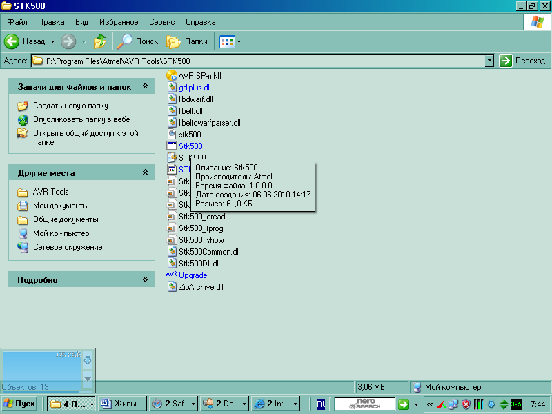Click the Nero Search green go arrow
The width and height of the screenshot is (552, 414).
tap(404, 404)
